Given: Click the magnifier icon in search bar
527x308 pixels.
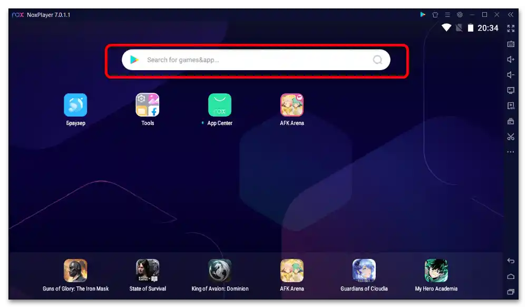Looking at the screenshot, I should [377, 60].
